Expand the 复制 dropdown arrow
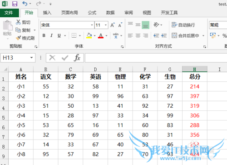Screen dimensions: 227x165 click(35, 30)
